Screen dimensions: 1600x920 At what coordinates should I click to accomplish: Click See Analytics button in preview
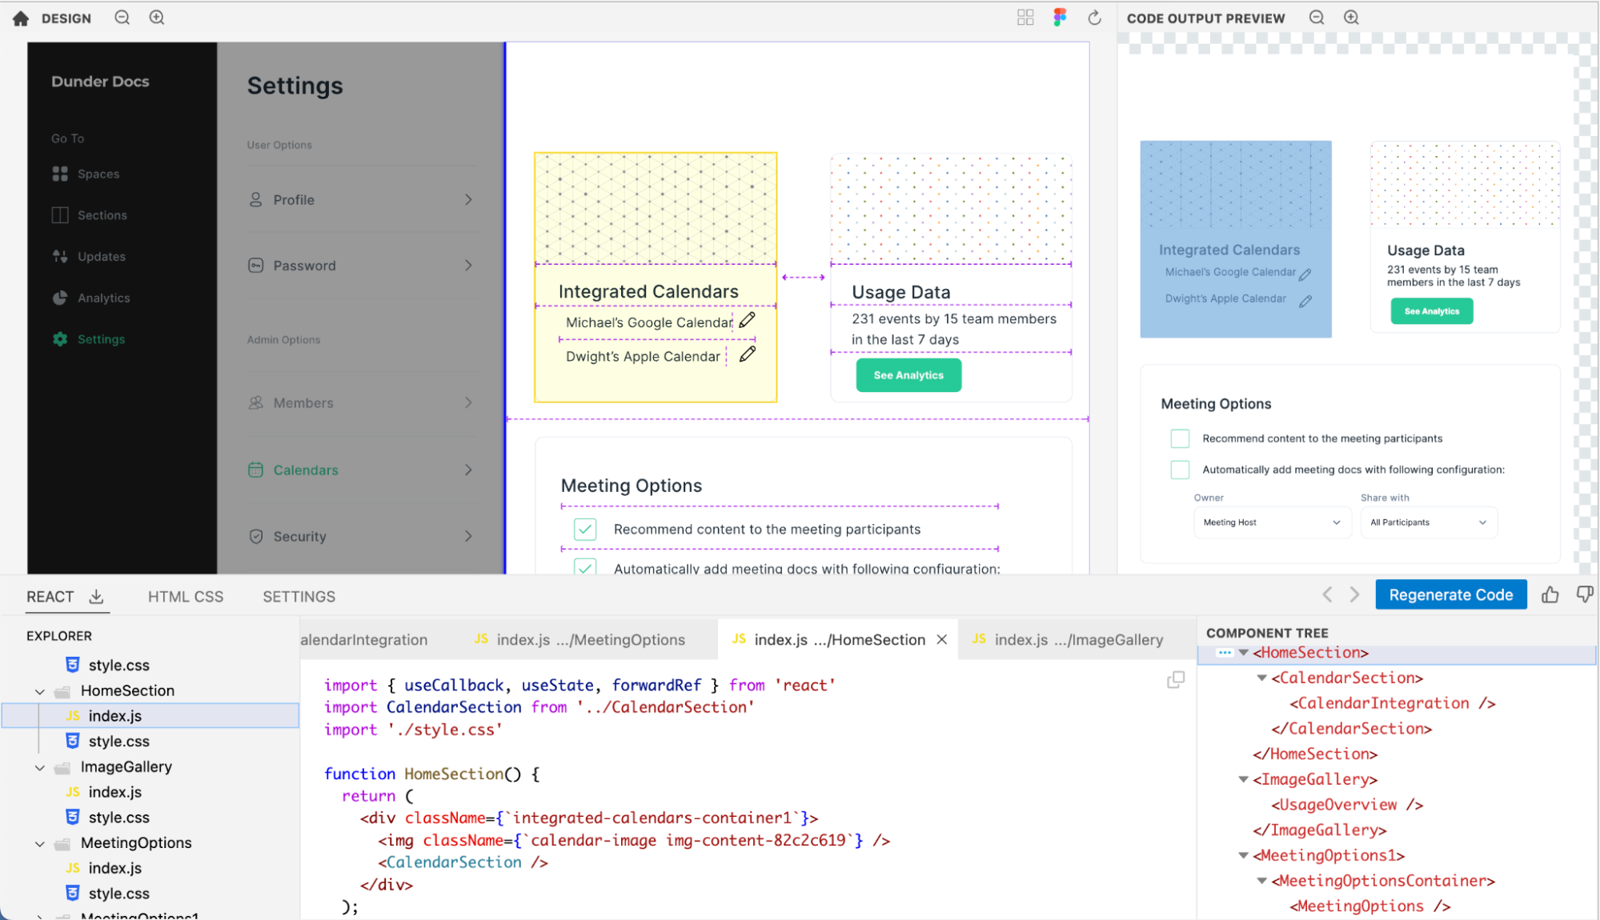coord(1432,311)
